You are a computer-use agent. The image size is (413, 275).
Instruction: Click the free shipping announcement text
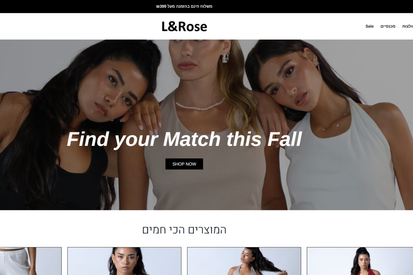(184, 6)
